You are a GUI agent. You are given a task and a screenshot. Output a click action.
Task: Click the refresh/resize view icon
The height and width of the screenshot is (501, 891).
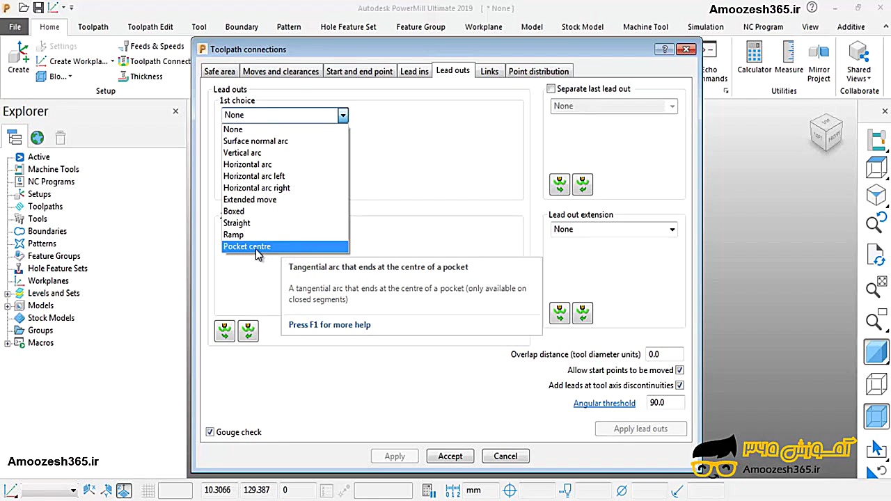876,256
